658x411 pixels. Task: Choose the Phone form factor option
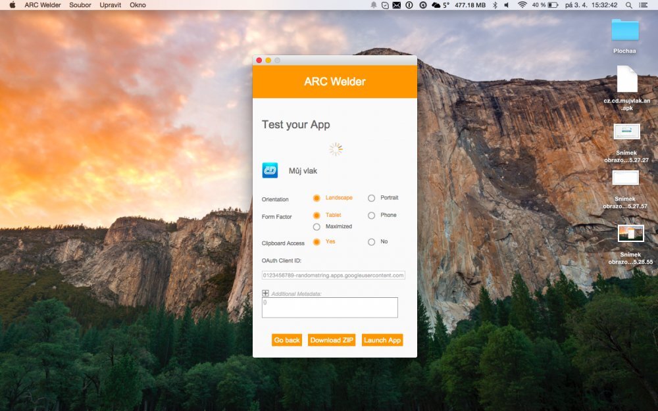pyautogui.click(x=371, y=215)
